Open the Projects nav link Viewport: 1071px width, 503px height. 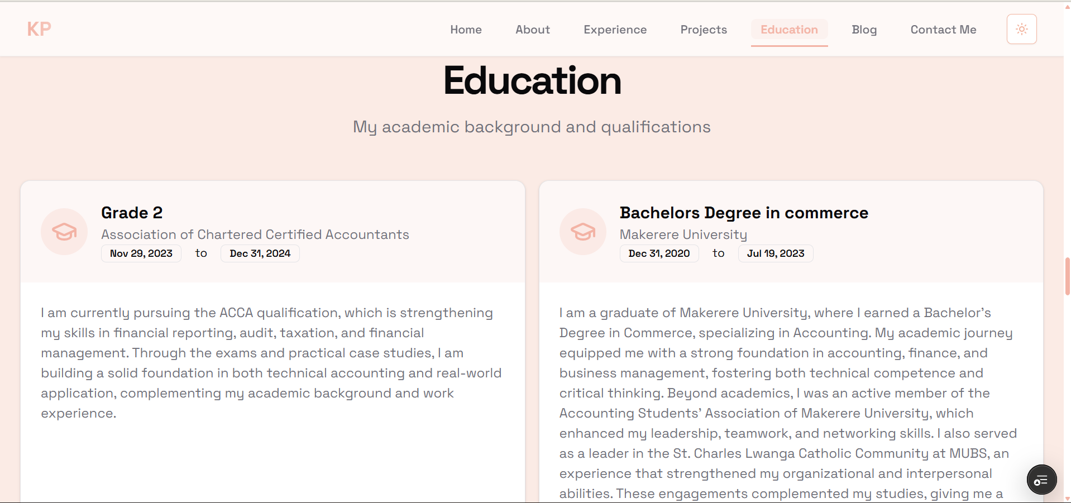pyautogui.click(x=703, y=30)
